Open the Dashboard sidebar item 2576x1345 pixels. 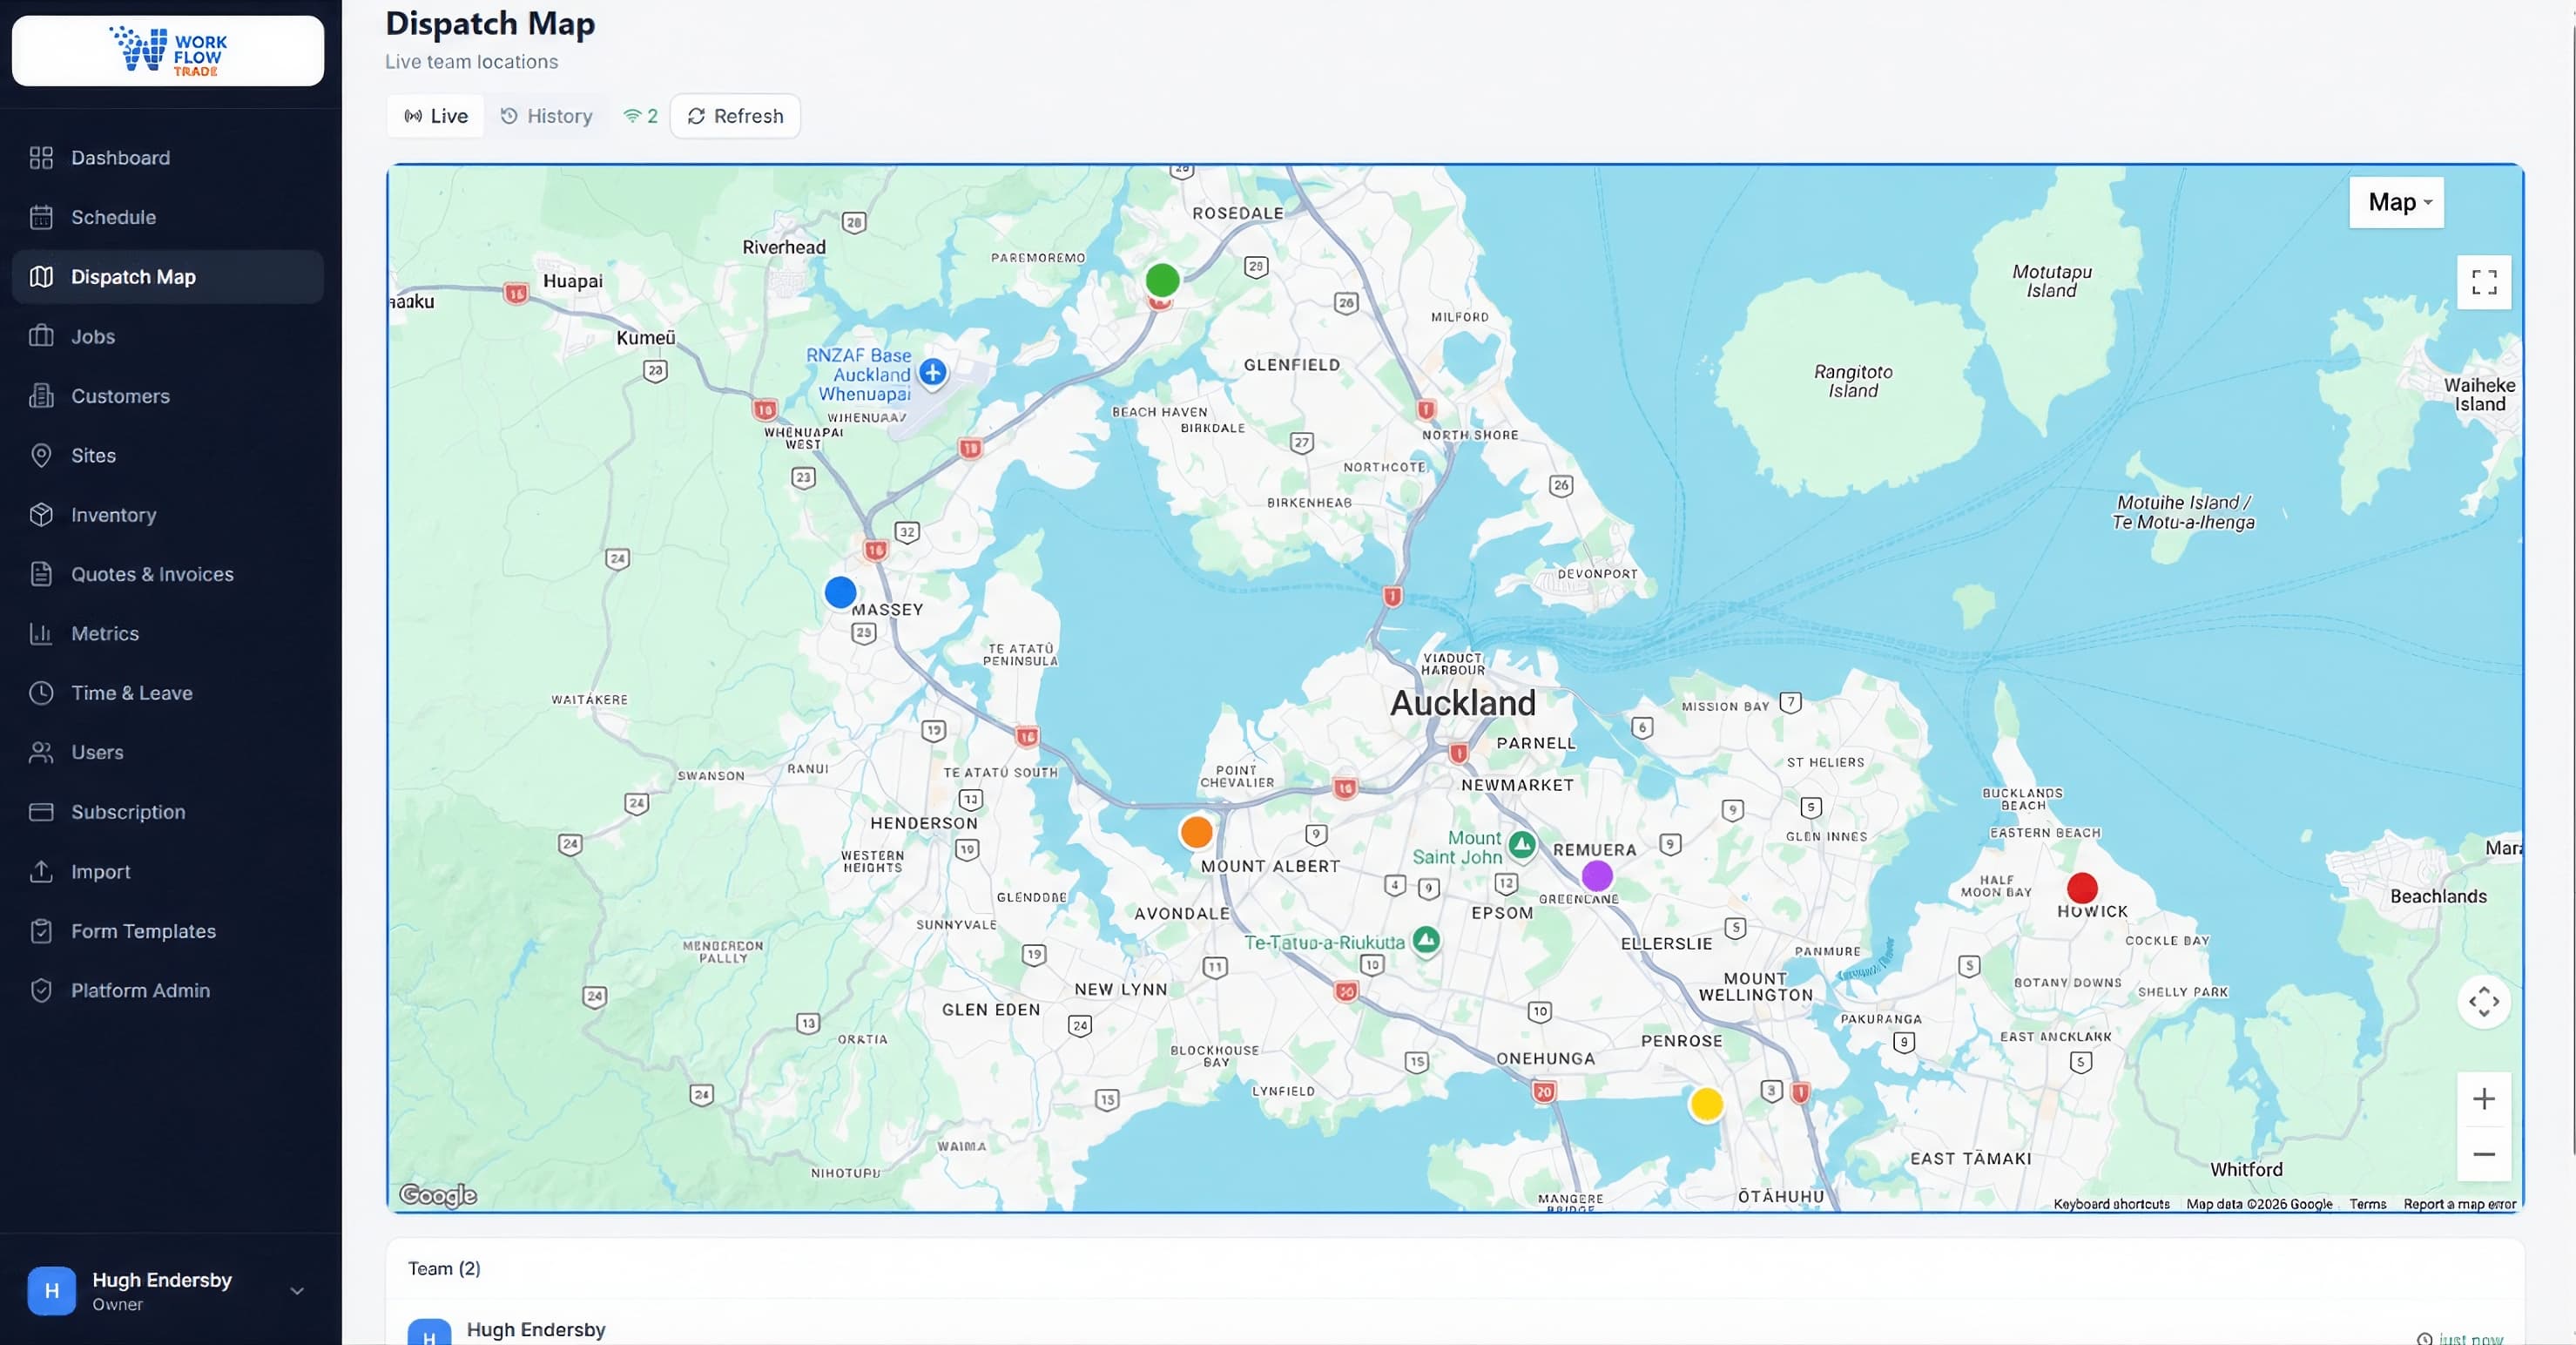(x=167, y=158)
